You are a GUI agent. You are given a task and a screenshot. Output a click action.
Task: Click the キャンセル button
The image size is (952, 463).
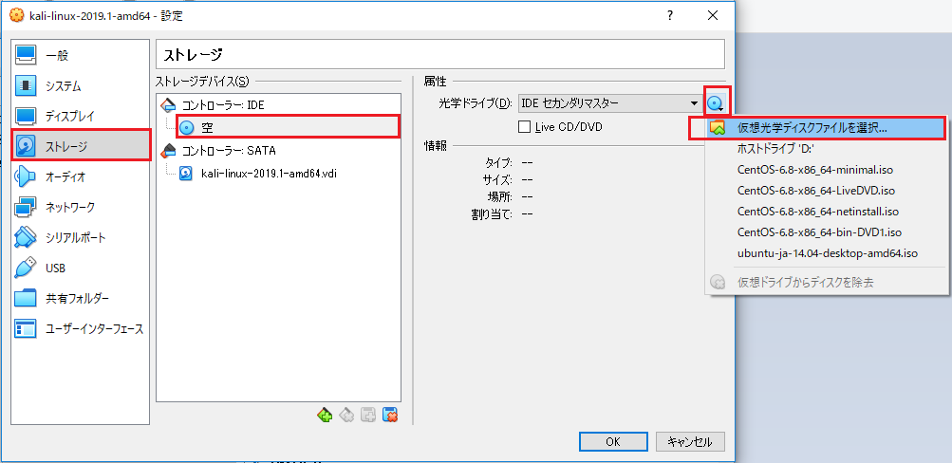click(690, 442)
